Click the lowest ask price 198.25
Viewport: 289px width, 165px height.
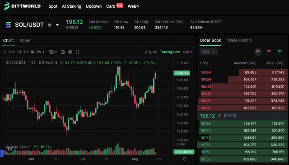click(206, 108)
